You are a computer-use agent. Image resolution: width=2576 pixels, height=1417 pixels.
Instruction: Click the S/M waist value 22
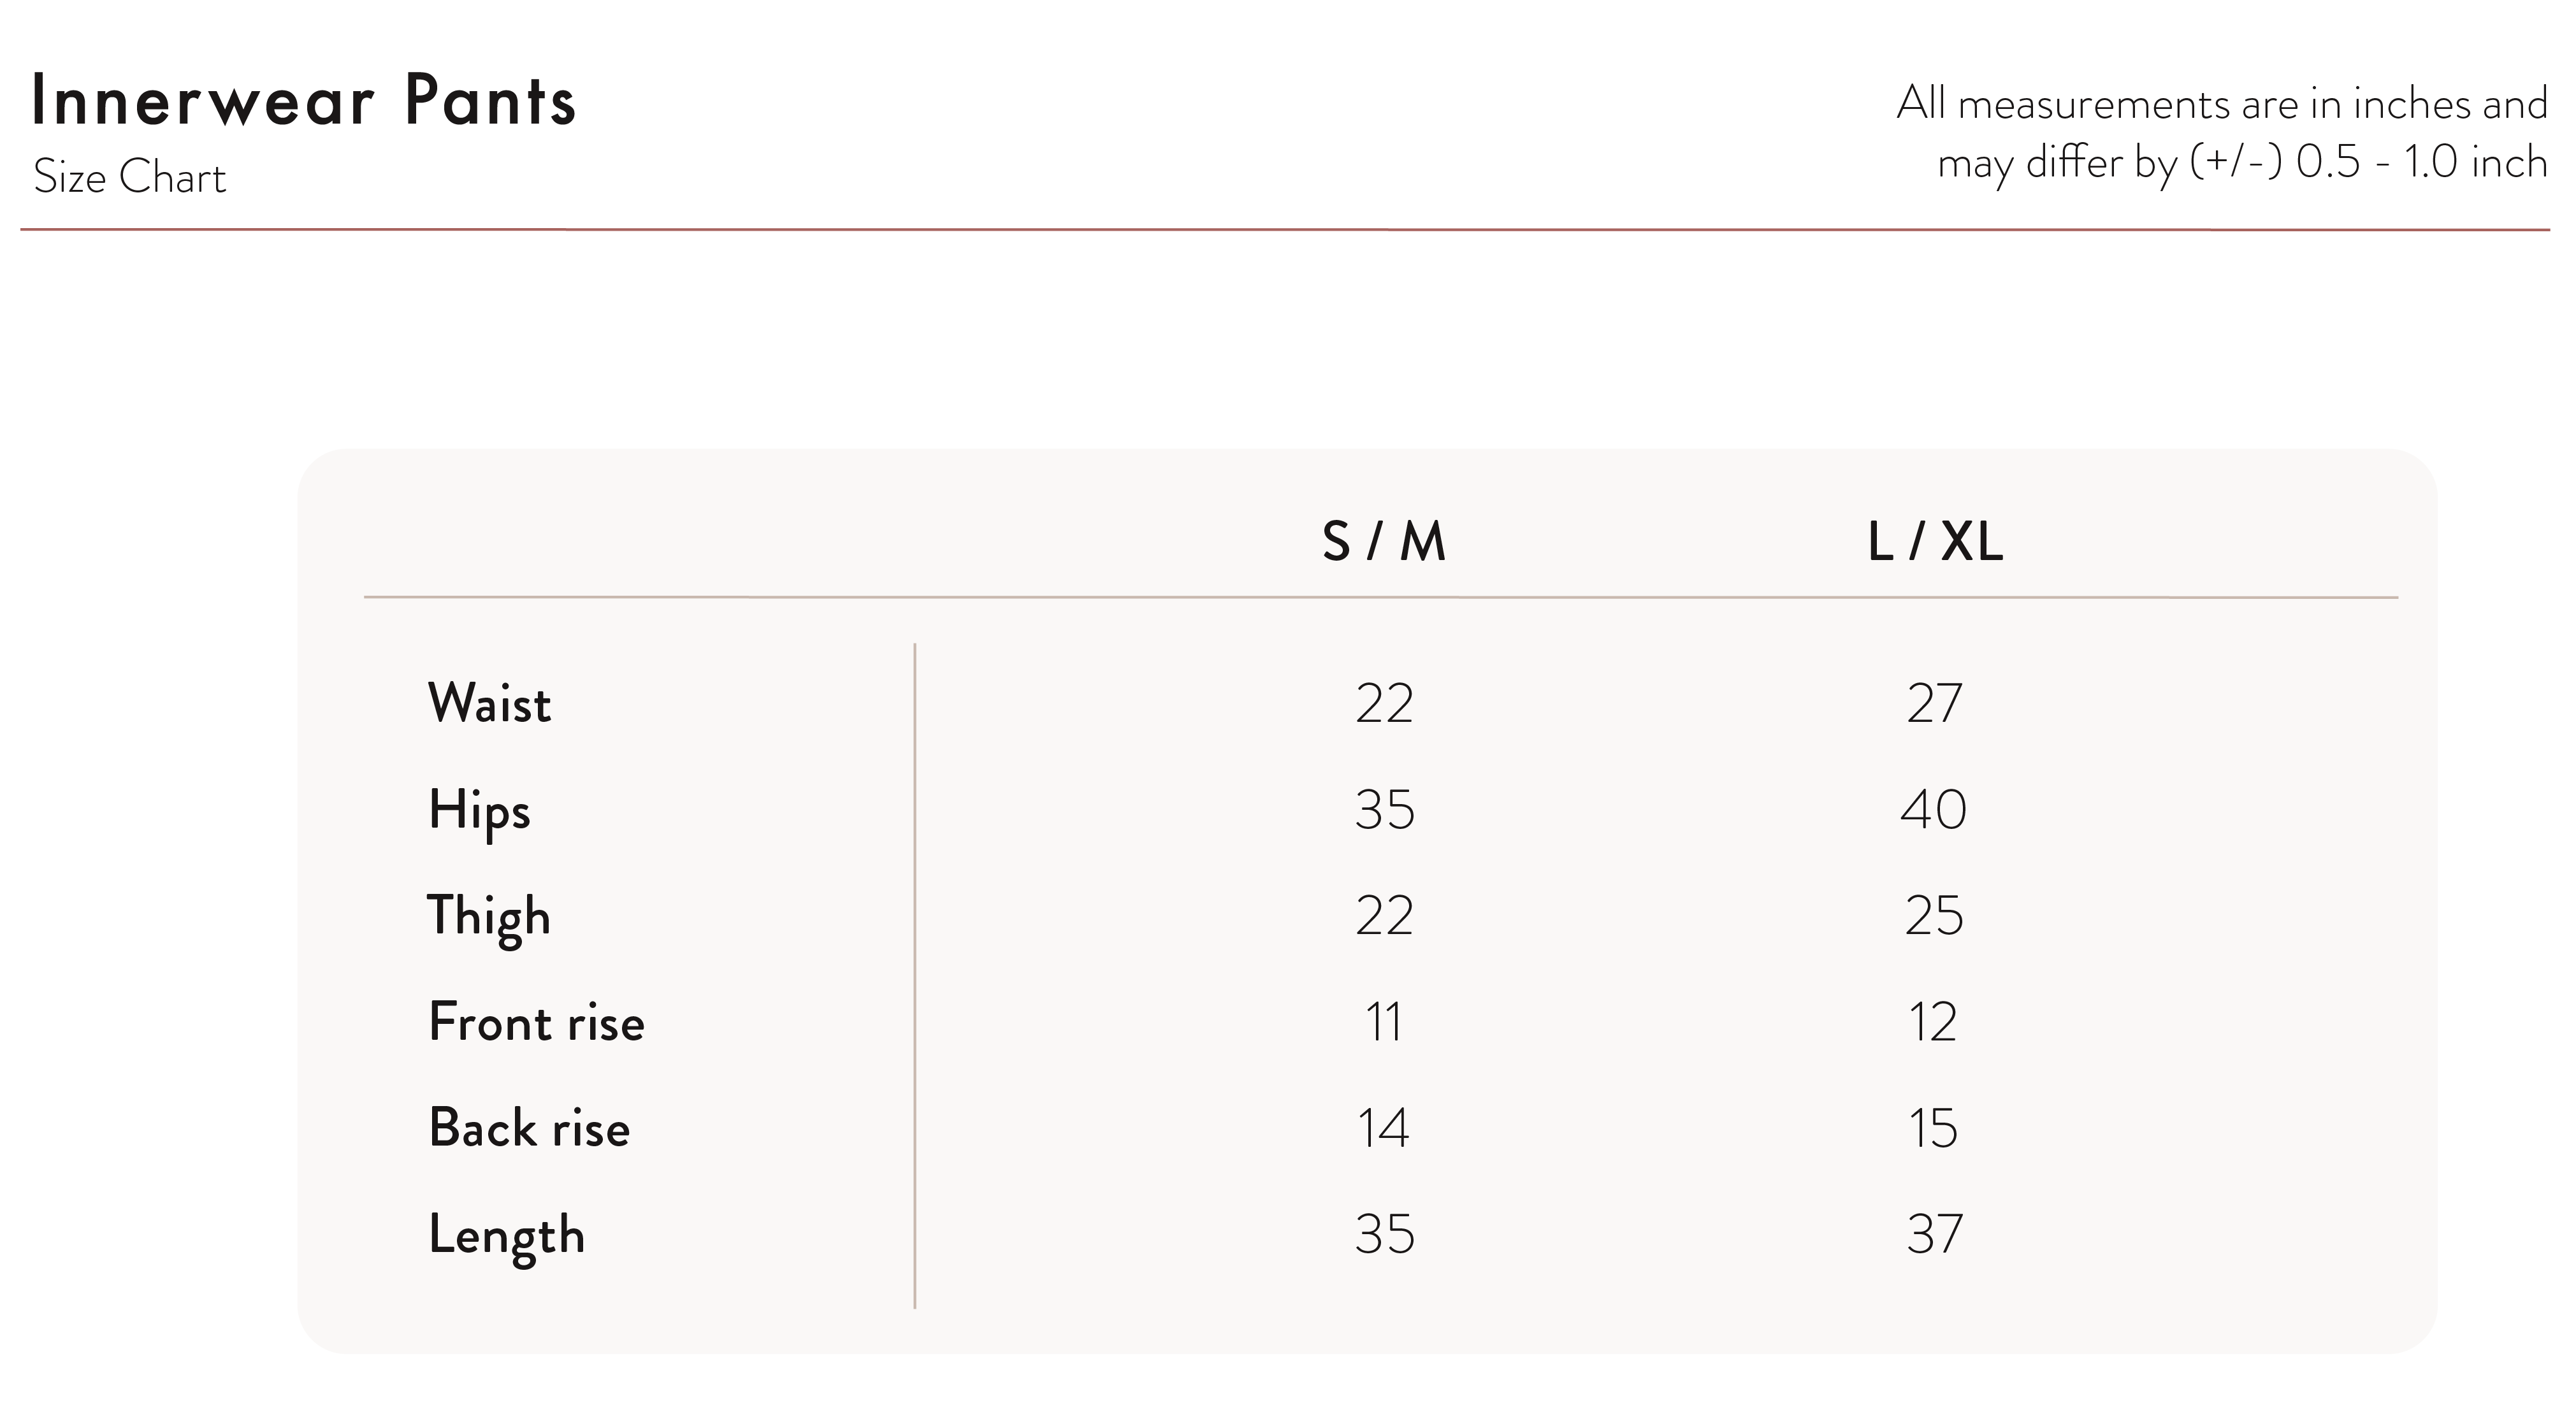click(x=1385, y=704)
